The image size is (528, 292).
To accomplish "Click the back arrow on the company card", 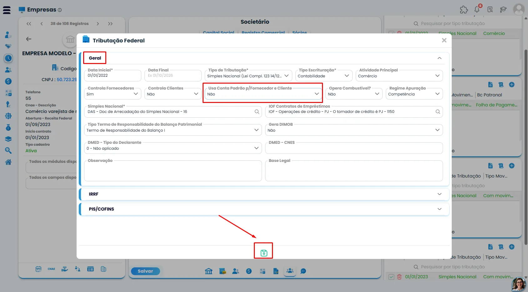I will [29, 39].
